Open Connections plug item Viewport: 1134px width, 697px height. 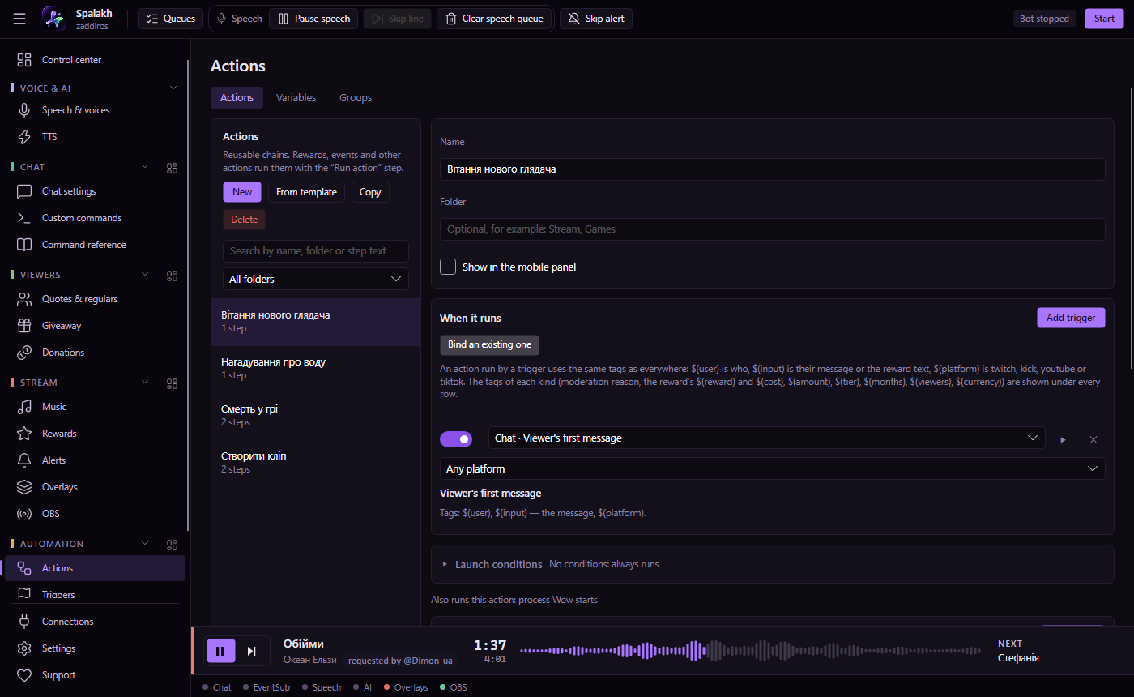click(95, 622)
